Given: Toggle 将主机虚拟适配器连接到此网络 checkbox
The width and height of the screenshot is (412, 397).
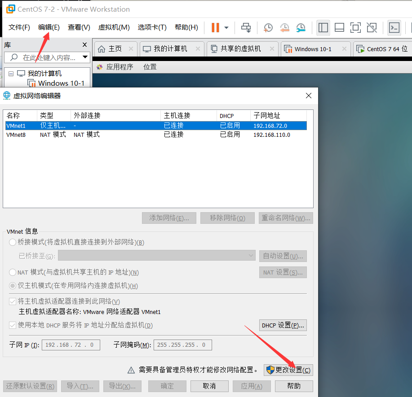Looking at the screenshot, I should coord(12,301).
